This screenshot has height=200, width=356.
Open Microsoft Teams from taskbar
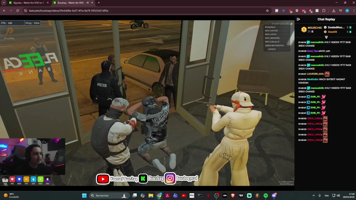175,196
